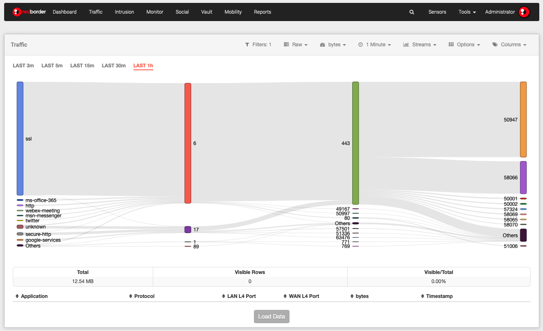Viewport: 543px width, 331px height.
Task: Select the protocol 89 label
Action: tap(196, 247)
